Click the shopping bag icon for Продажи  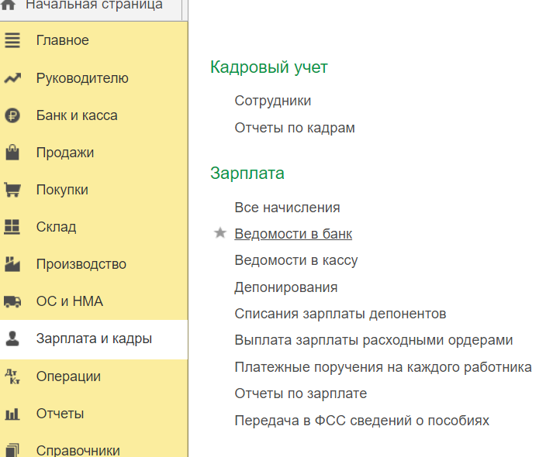click(x=12, y=153)
